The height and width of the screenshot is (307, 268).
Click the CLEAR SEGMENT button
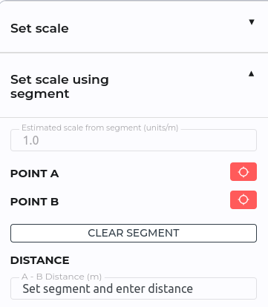tap(134, 233)
